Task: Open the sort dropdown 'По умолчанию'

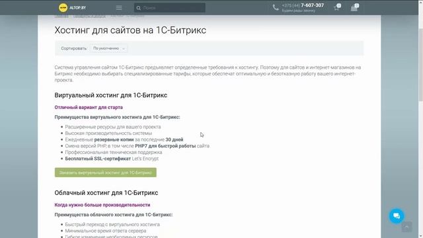Action: [108, 48]
